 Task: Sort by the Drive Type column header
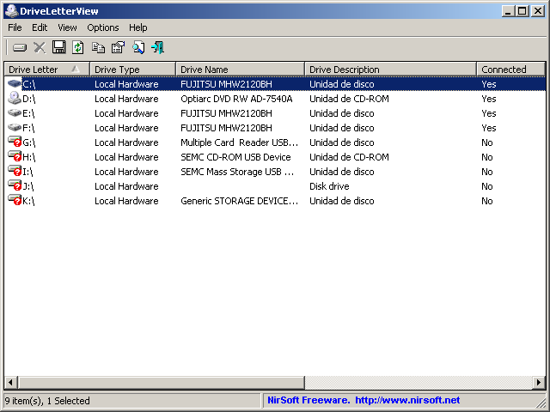(x=132, y=69)
